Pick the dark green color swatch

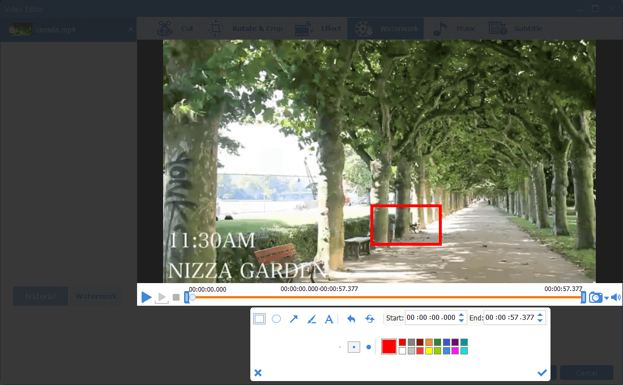click(437, 342)
